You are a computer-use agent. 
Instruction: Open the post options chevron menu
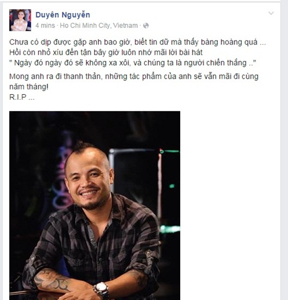coord(271,13)
